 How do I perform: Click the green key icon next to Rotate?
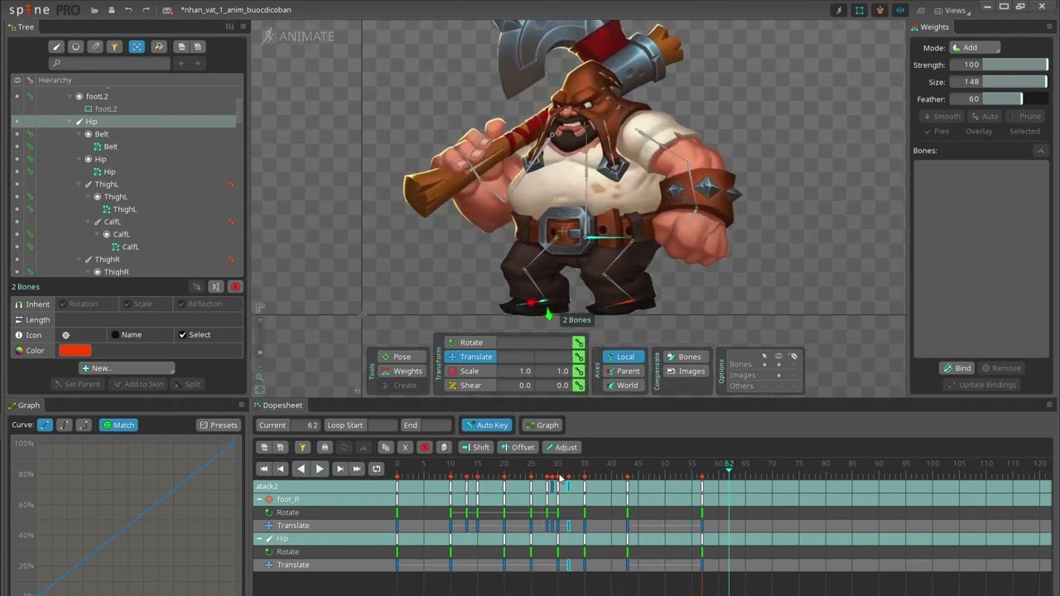pyautogui.click(x=578, y=343)
